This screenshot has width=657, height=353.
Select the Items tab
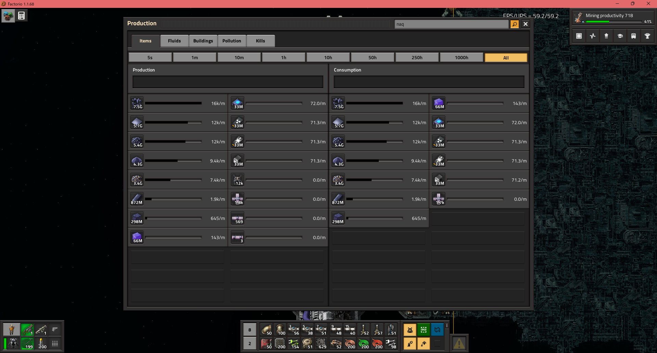pos(145,41)
